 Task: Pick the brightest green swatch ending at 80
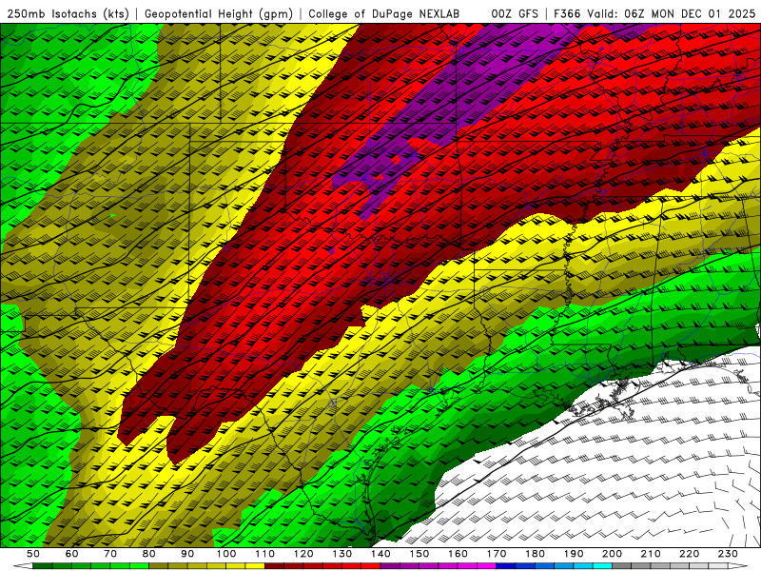click(x=139, y=565)
